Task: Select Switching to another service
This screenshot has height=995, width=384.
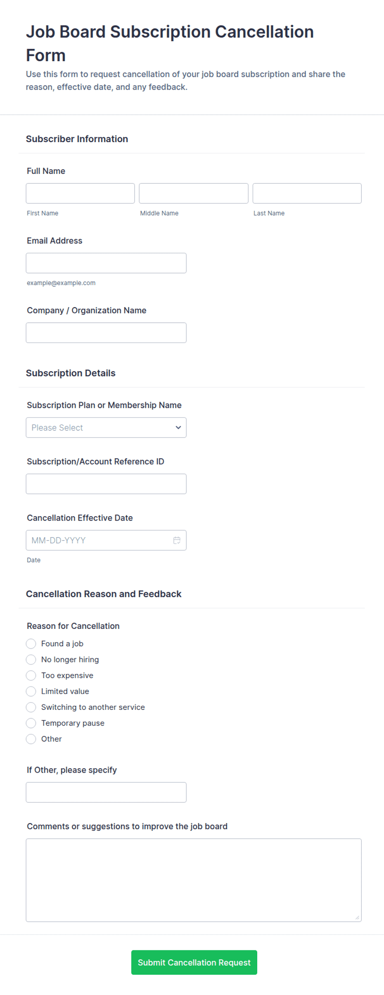Action: point(31,707)
